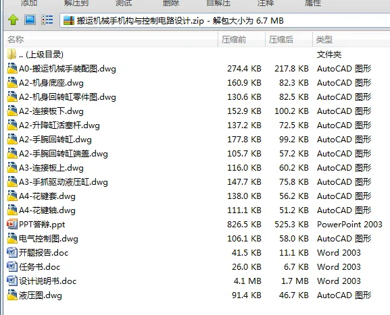Click the 1.7 MB compressed size cell
Screen dimensions: 390x315
coord(295,281)
